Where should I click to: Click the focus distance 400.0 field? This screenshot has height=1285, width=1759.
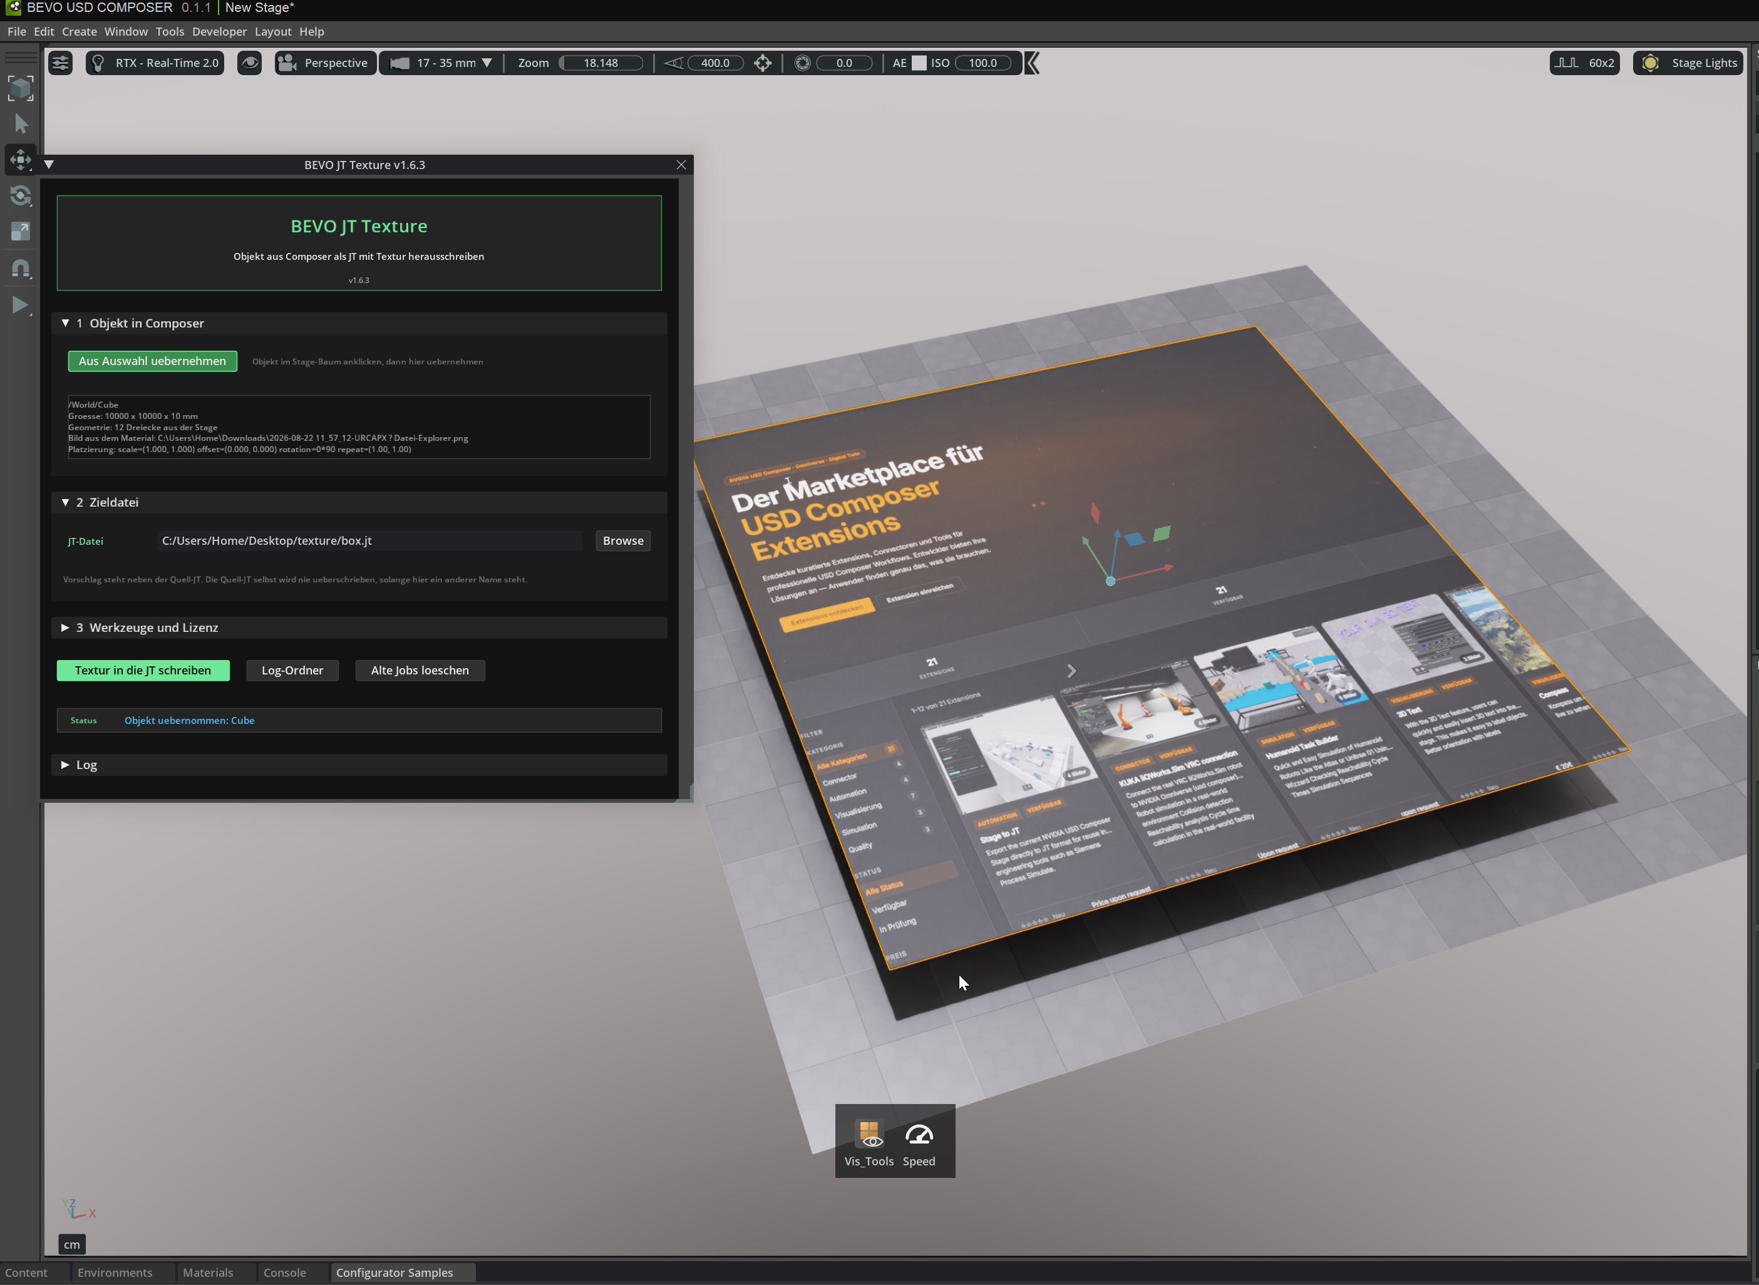pos(715,63)
